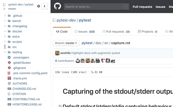Click asottile avatar beside commit message
The width and height of the screenshot is (173, 107).
tap(57, 53)
